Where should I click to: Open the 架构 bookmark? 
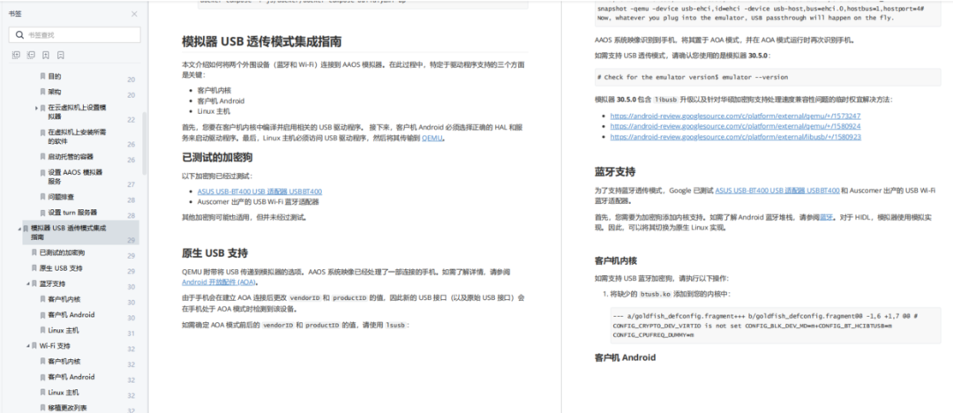pos(55,92)
